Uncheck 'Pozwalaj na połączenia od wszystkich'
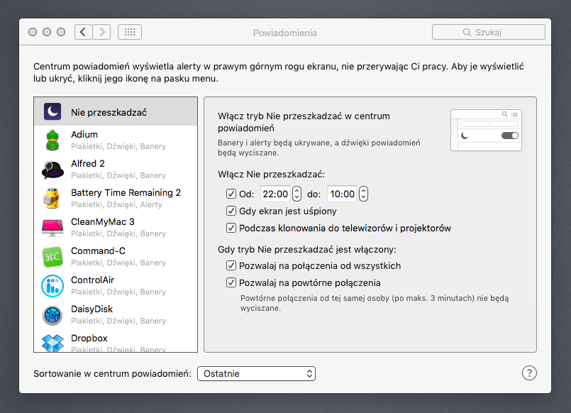Viewport: 571px width, 413px height. coord(231,265)
